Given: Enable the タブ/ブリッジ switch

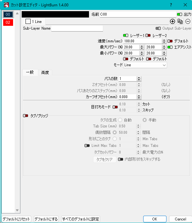Looking at the screenshot, I should [26, 116].
